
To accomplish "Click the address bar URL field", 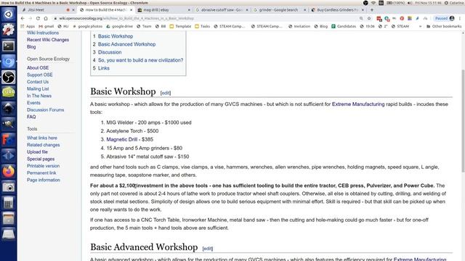I will (205, 18).
